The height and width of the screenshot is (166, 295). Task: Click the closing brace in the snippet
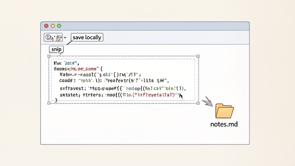[56, 100]
